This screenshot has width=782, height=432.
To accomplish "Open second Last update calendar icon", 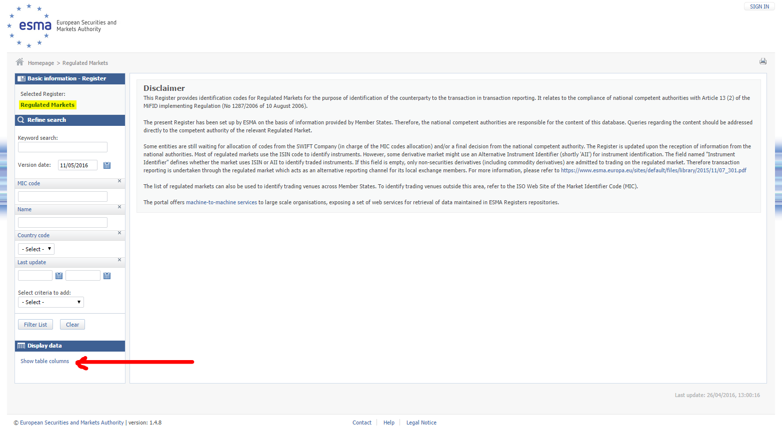I will [107, 276].
